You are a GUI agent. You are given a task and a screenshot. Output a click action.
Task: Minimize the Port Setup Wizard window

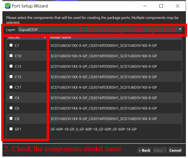145,6
